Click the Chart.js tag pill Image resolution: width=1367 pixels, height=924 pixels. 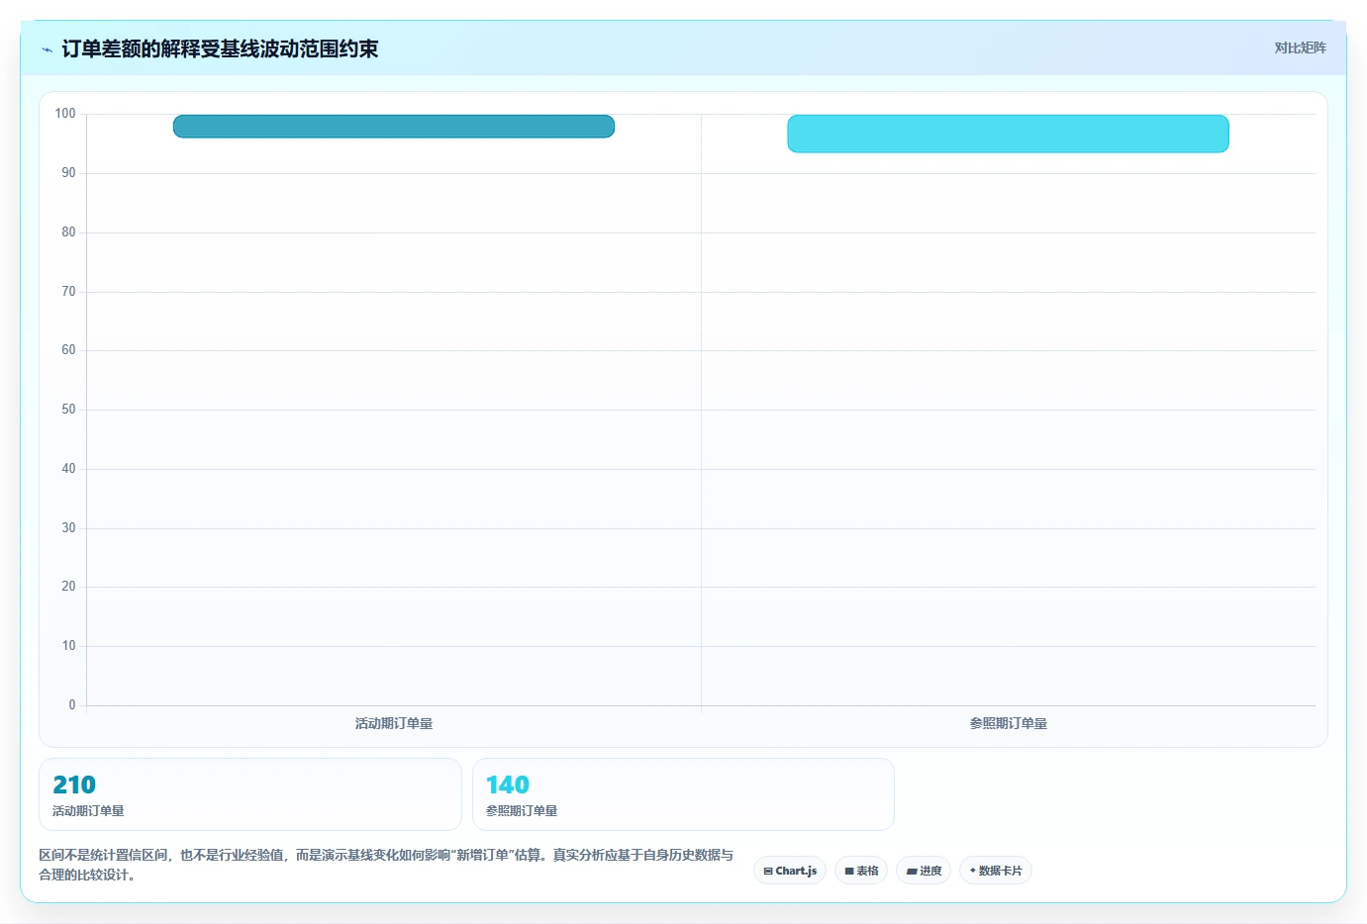(x=790, y=871)
